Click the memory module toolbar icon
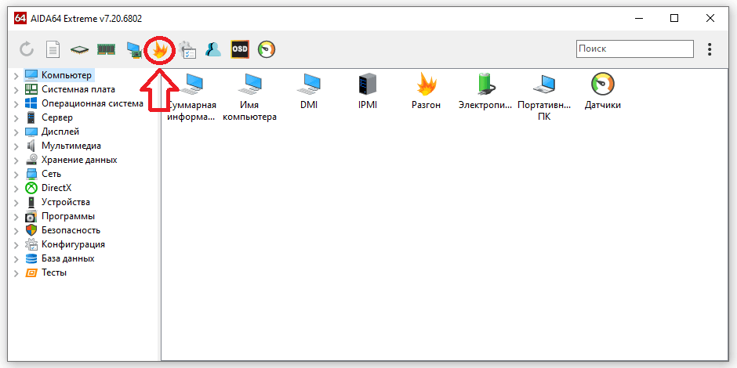 [106, 49]
